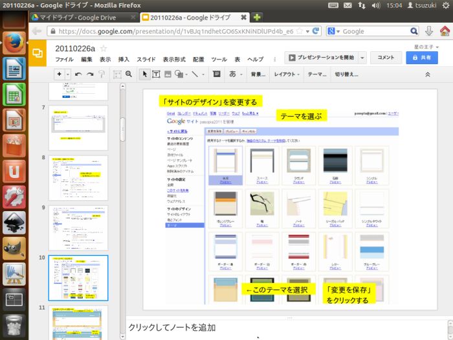Open dropdown next to プレゼンテーションを開始
This screenshot has width=453, height=340.
coord(362,58)
